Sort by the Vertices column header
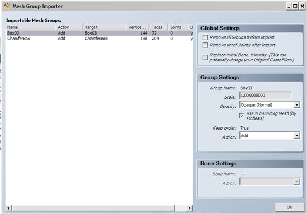The width and height of the screenshot is (307, 214). (x=137, y=27)
